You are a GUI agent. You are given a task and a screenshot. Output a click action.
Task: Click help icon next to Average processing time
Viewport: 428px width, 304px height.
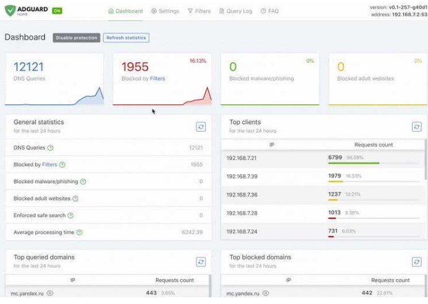[x=79, y=233]
